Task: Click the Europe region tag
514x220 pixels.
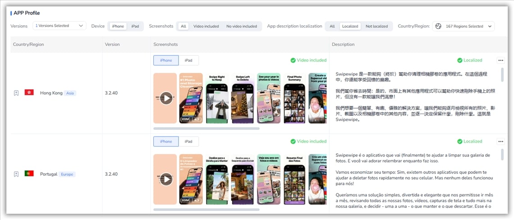Action: 67,174
